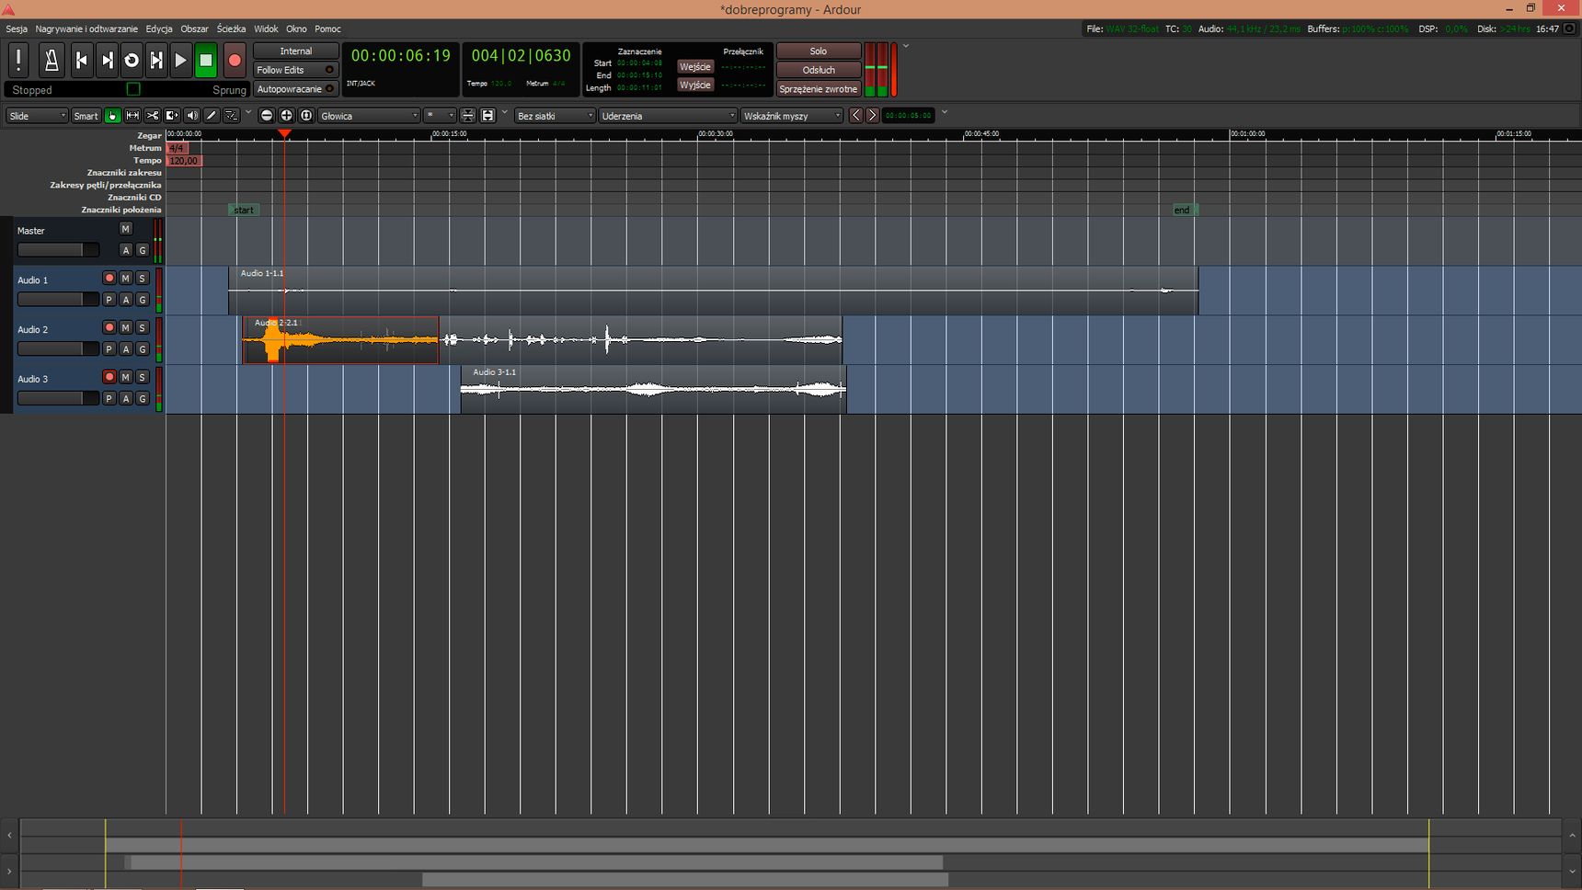Open the visible tracks count dropdown
Image resolution: width=1582 pixels, height=890 pixels.
[440, 116]
